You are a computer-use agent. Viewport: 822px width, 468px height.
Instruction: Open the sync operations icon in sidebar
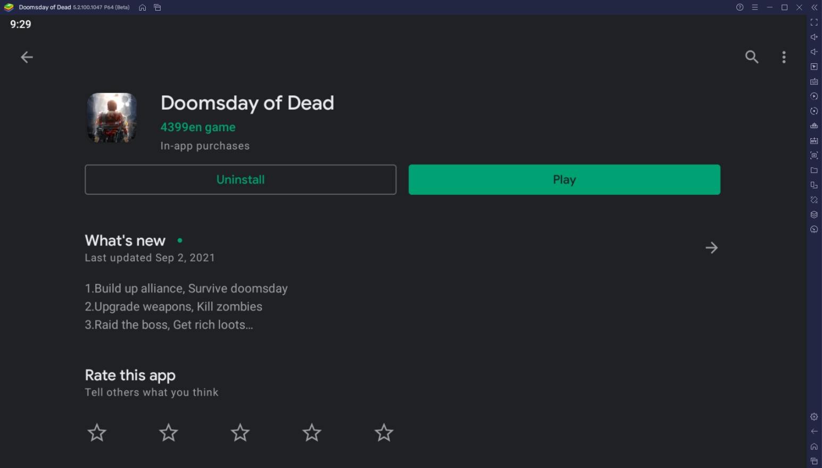[x=814, y=96]
